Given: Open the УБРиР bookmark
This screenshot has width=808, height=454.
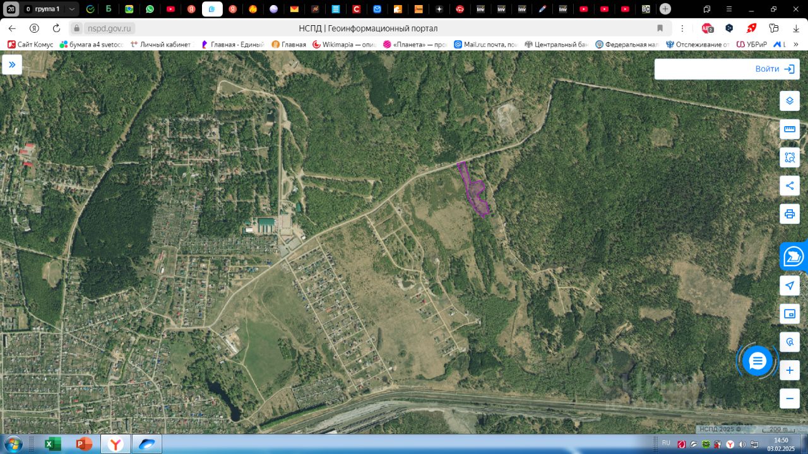Looking at the screenshot, I should pyautogui.click(x=751, y=45).
